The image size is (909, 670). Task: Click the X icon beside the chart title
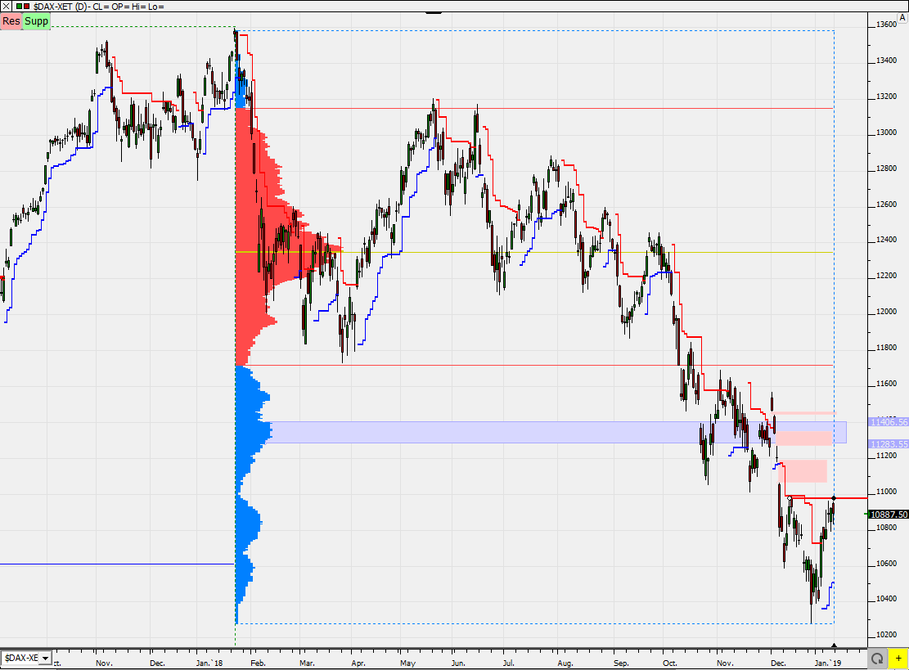click(x=7, y=7)
